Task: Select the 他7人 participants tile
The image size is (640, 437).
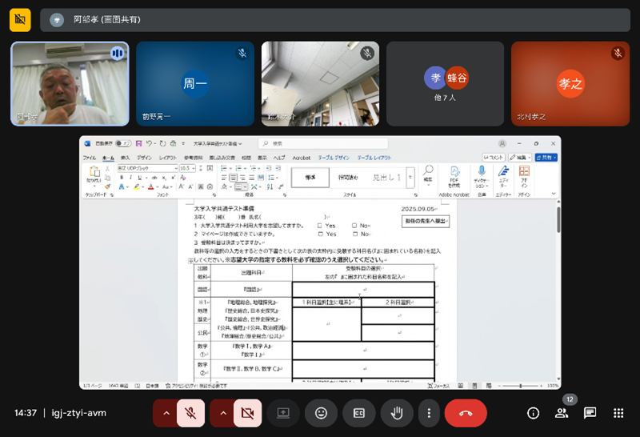Action: coord(446,83)
